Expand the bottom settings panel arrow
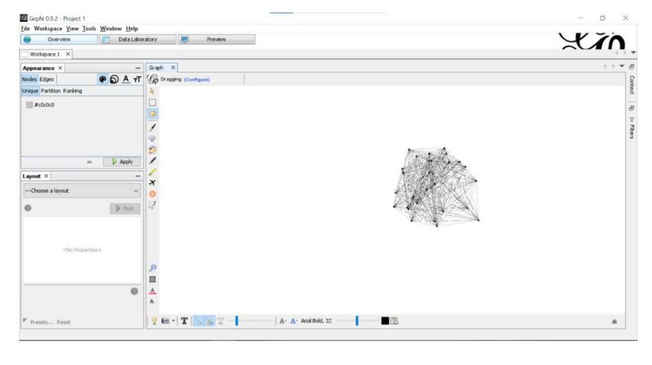The image size is (652, 365). coord(614,321)
